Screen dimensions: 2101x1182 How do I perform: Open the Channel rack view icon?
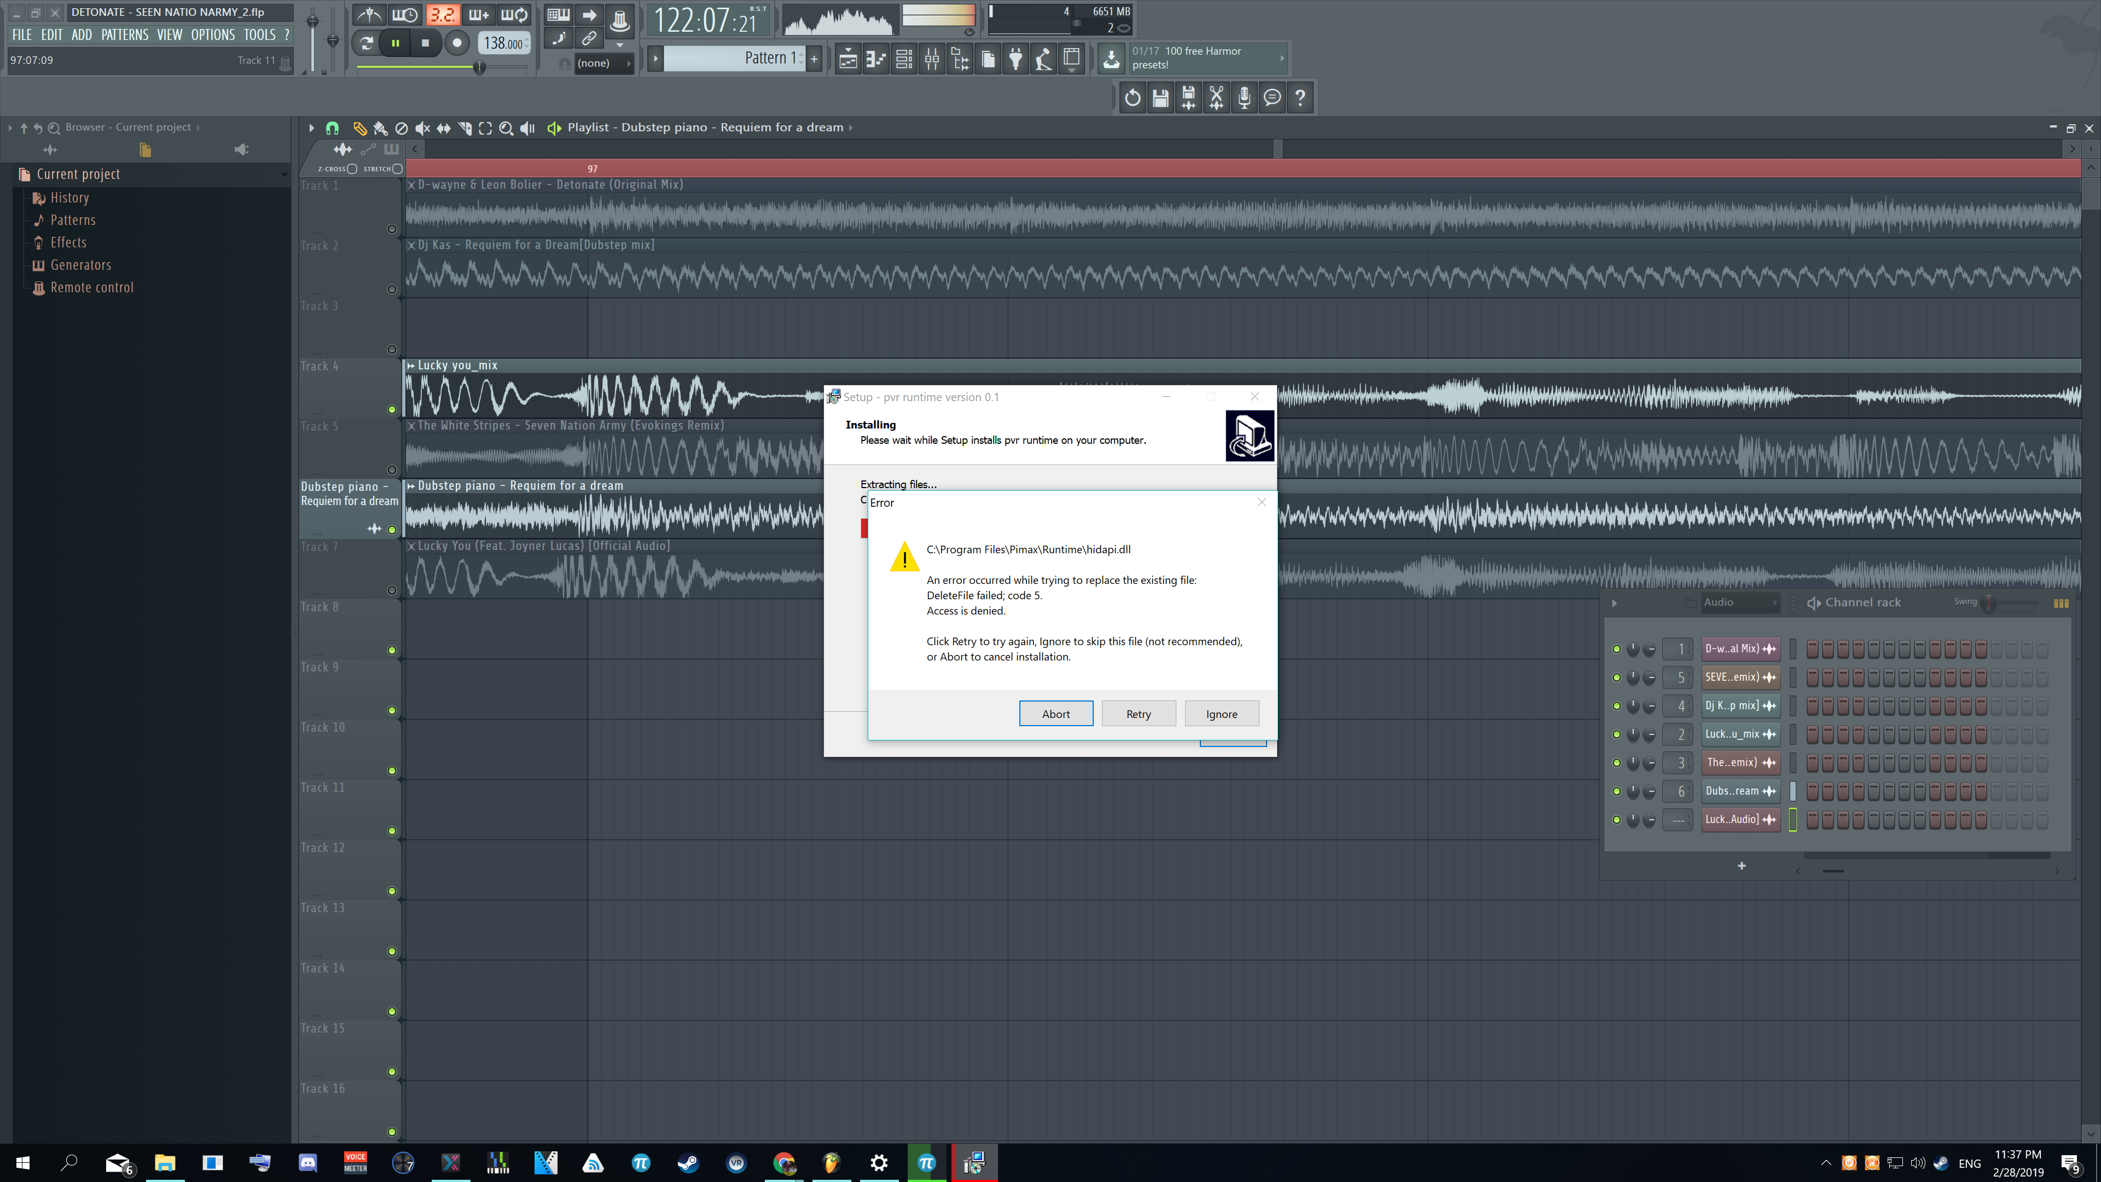click(904, 59)
